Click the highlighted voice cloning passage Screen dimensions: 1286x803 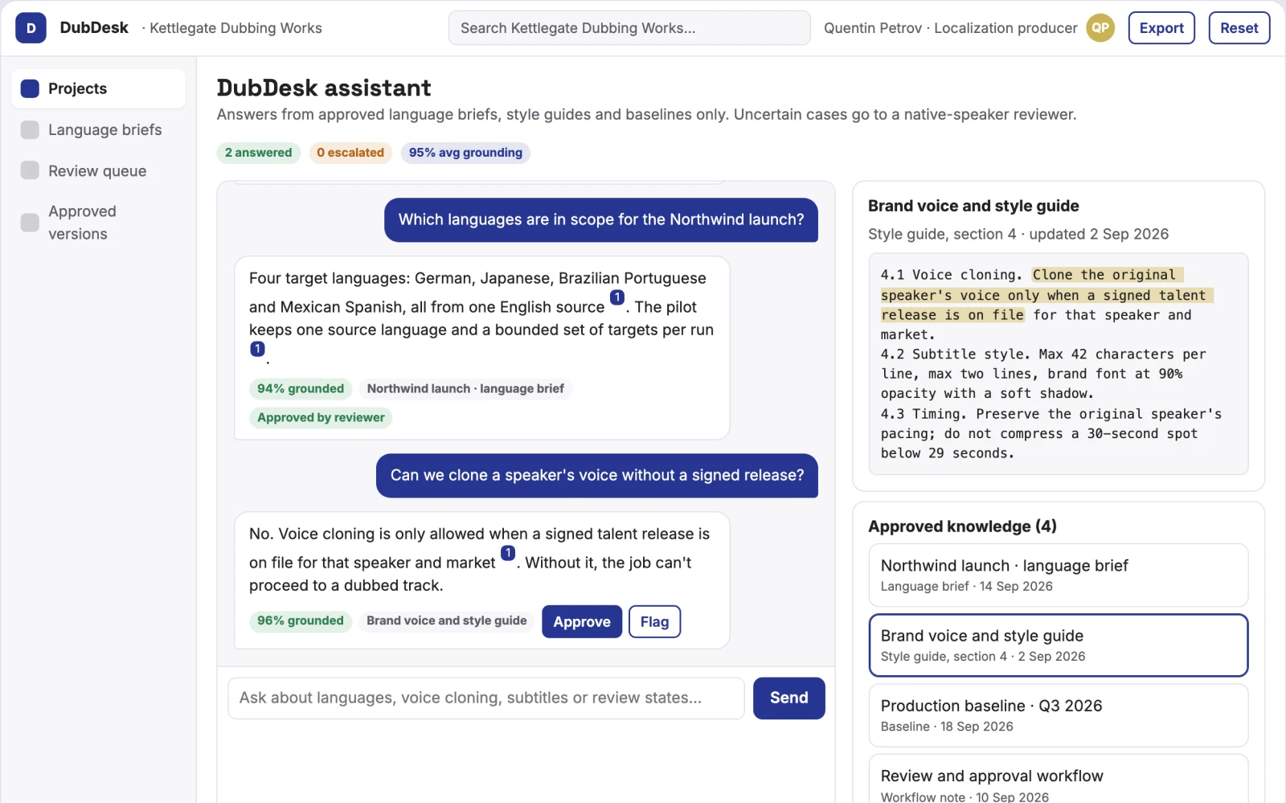coord(1046,295)
